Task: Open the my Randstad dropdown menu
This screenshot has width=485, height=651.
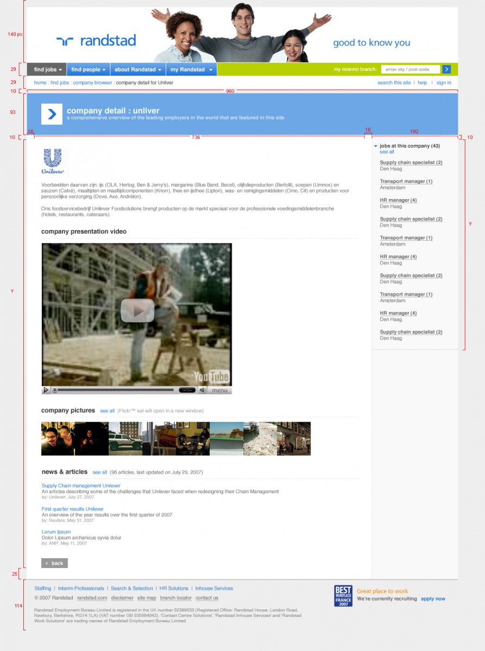Action: coord(191,69)
